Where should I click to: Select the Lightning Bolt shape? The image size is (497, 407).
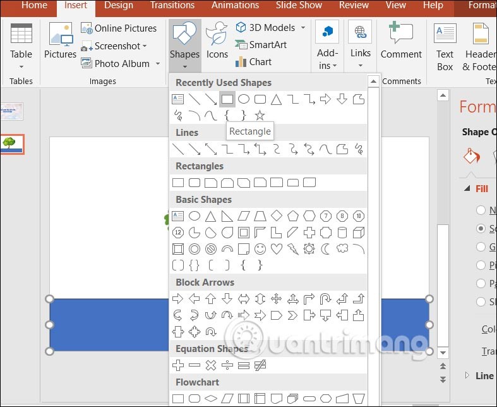293,249
